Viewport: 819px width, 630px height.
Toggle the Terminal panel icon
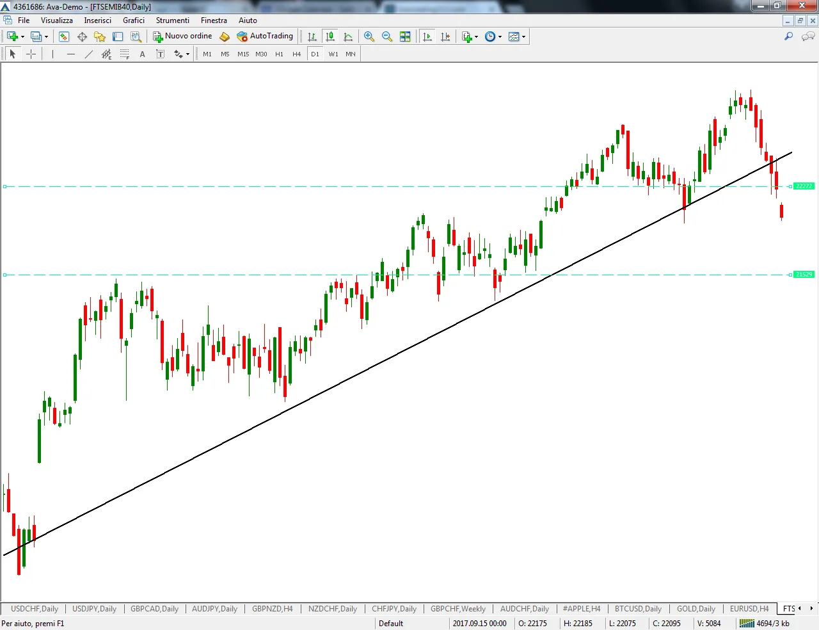tap(118, 36)
